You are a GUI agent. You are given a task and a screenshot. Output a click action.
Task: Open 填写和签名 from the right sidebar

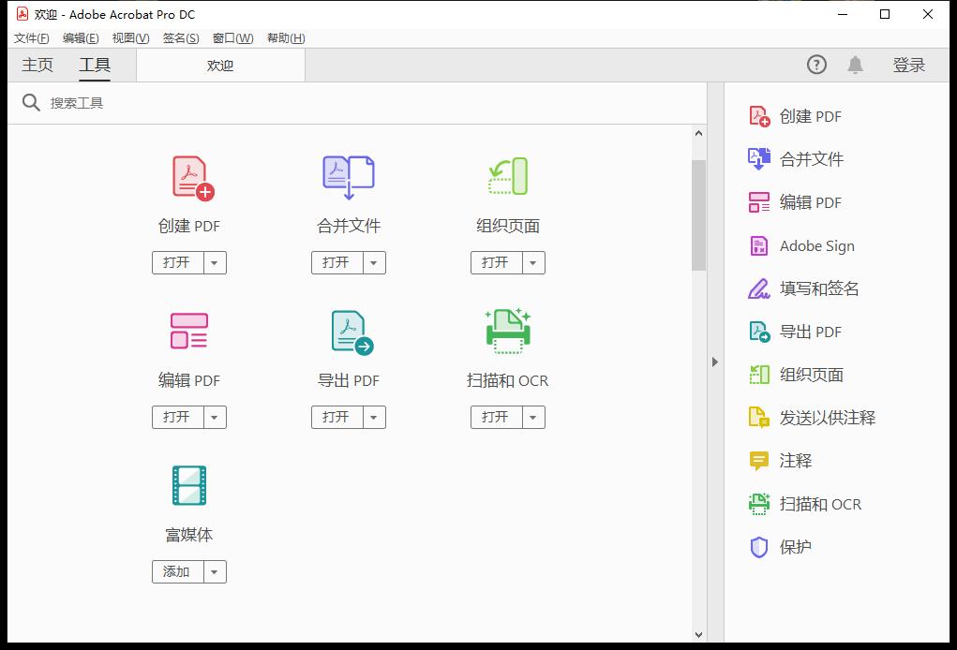point(803,288)
